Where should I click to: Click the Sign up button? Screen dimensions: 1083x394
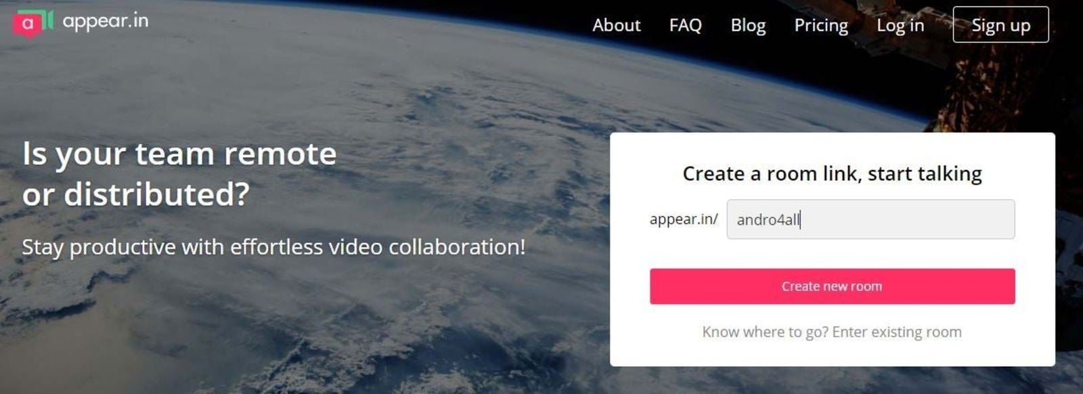pyautogui.click(x=1000, y=25)
